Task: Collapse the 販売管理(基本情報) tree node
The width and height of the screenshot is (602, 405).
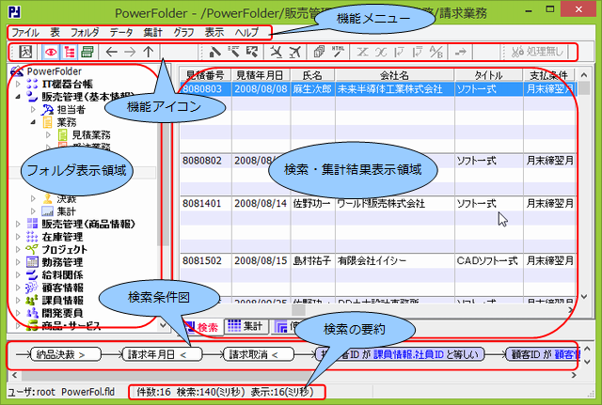Action: pos(18,97)
